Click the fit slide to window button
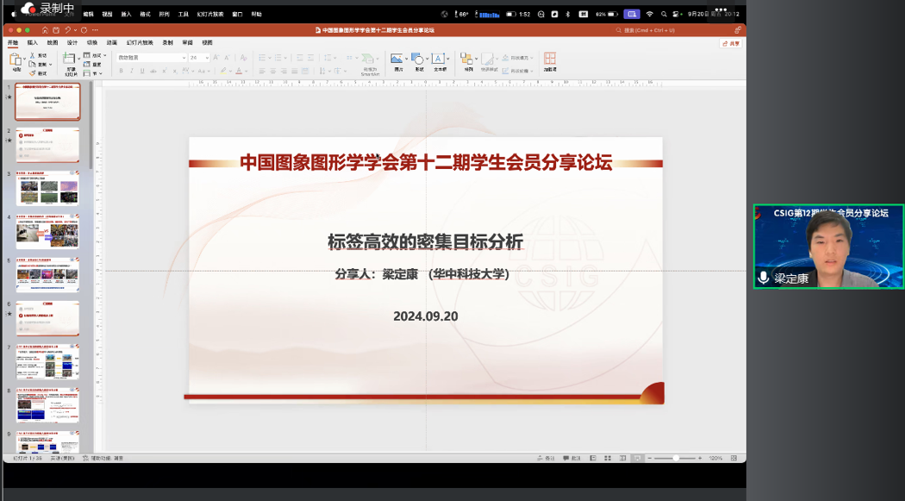The width and height of the screenshot is (905, 501). [733, 458]
